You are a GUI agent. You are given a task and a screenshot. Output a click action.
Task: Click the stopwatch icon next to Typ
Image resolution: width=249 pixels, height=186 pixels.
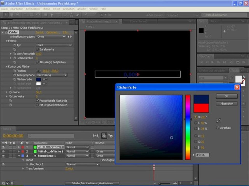(x=15, y=45)
